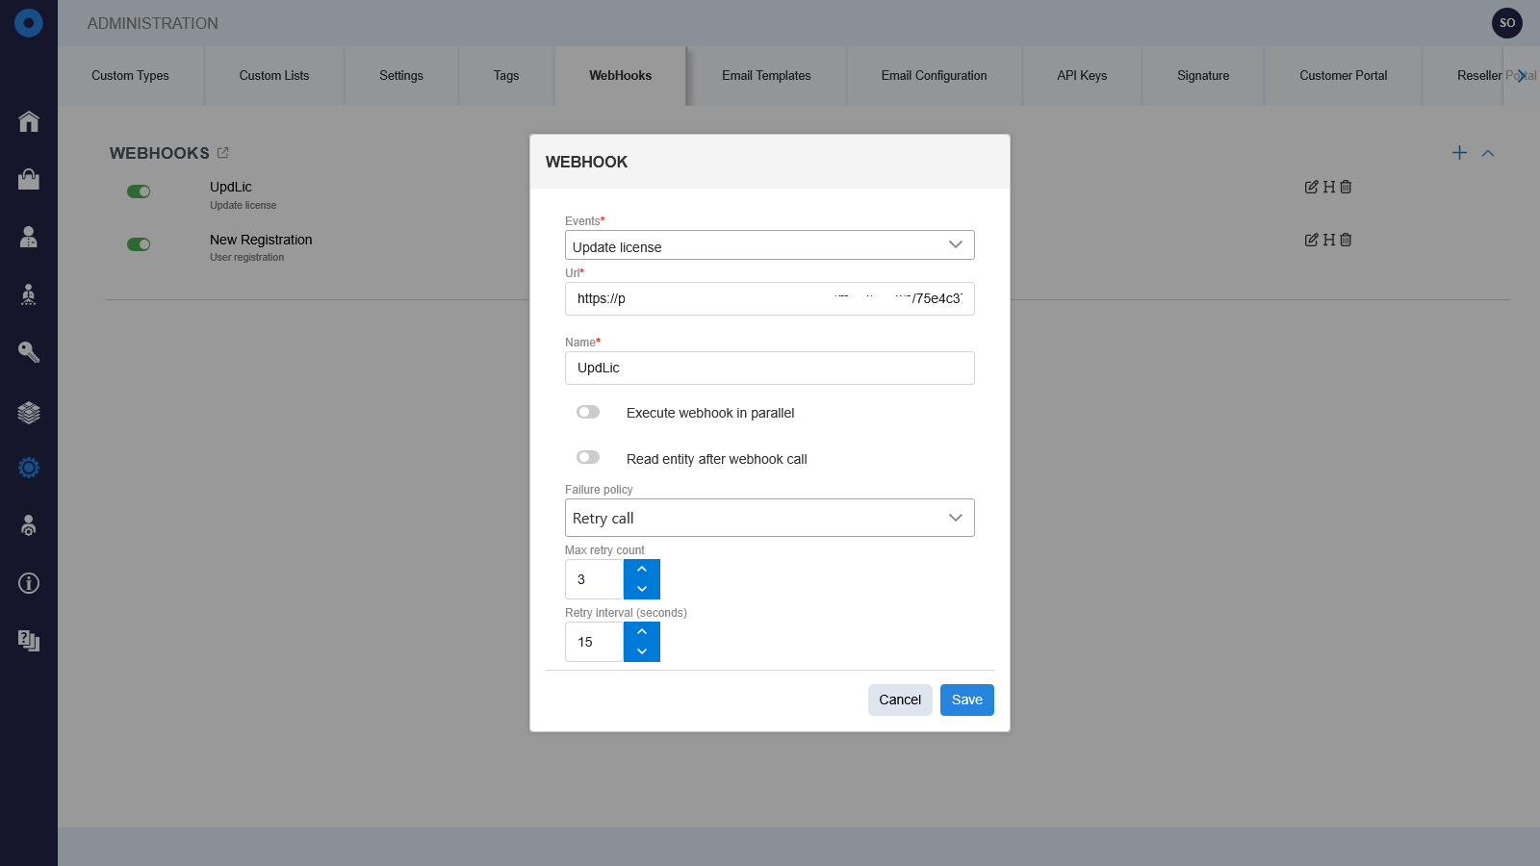Delete the UpdLic webhook
This screenshot has height=866, width=1540.
1346,187
